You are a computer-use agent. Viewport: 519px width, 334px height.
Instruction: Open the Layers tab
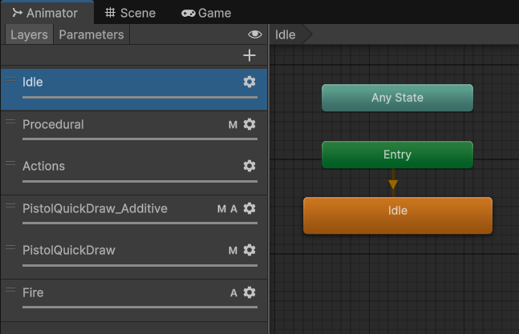[29, 34]
